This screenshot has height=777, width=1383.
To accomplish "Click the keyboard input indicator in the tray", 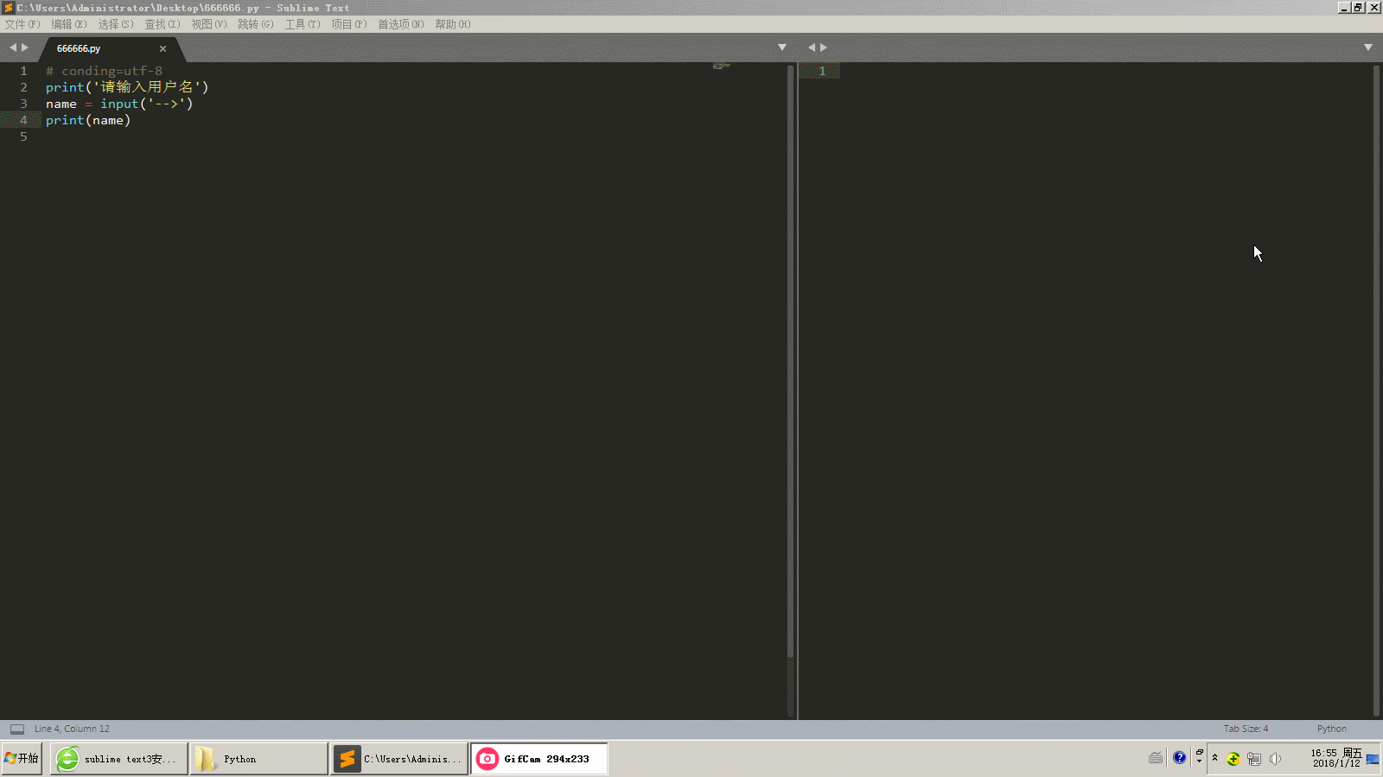I will (x=1156, y=757).
